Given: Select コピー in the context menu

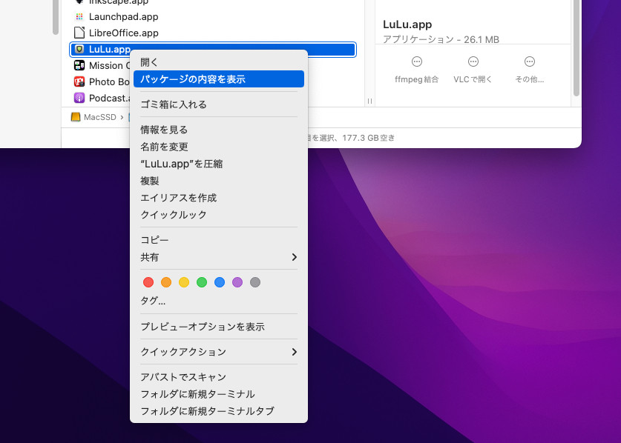Looking at the screenshot, I should click(219, 240).
